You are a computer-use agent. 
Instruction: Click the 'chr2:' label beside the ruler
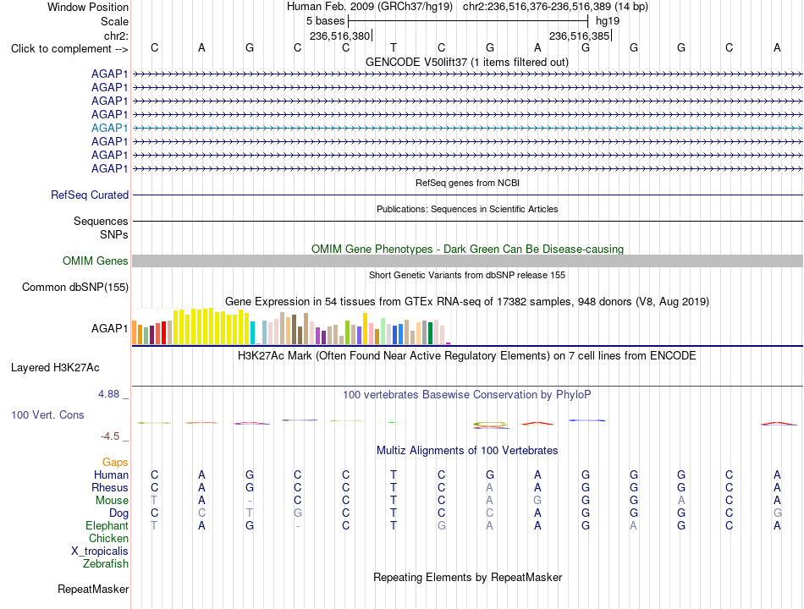pos(116,36)
